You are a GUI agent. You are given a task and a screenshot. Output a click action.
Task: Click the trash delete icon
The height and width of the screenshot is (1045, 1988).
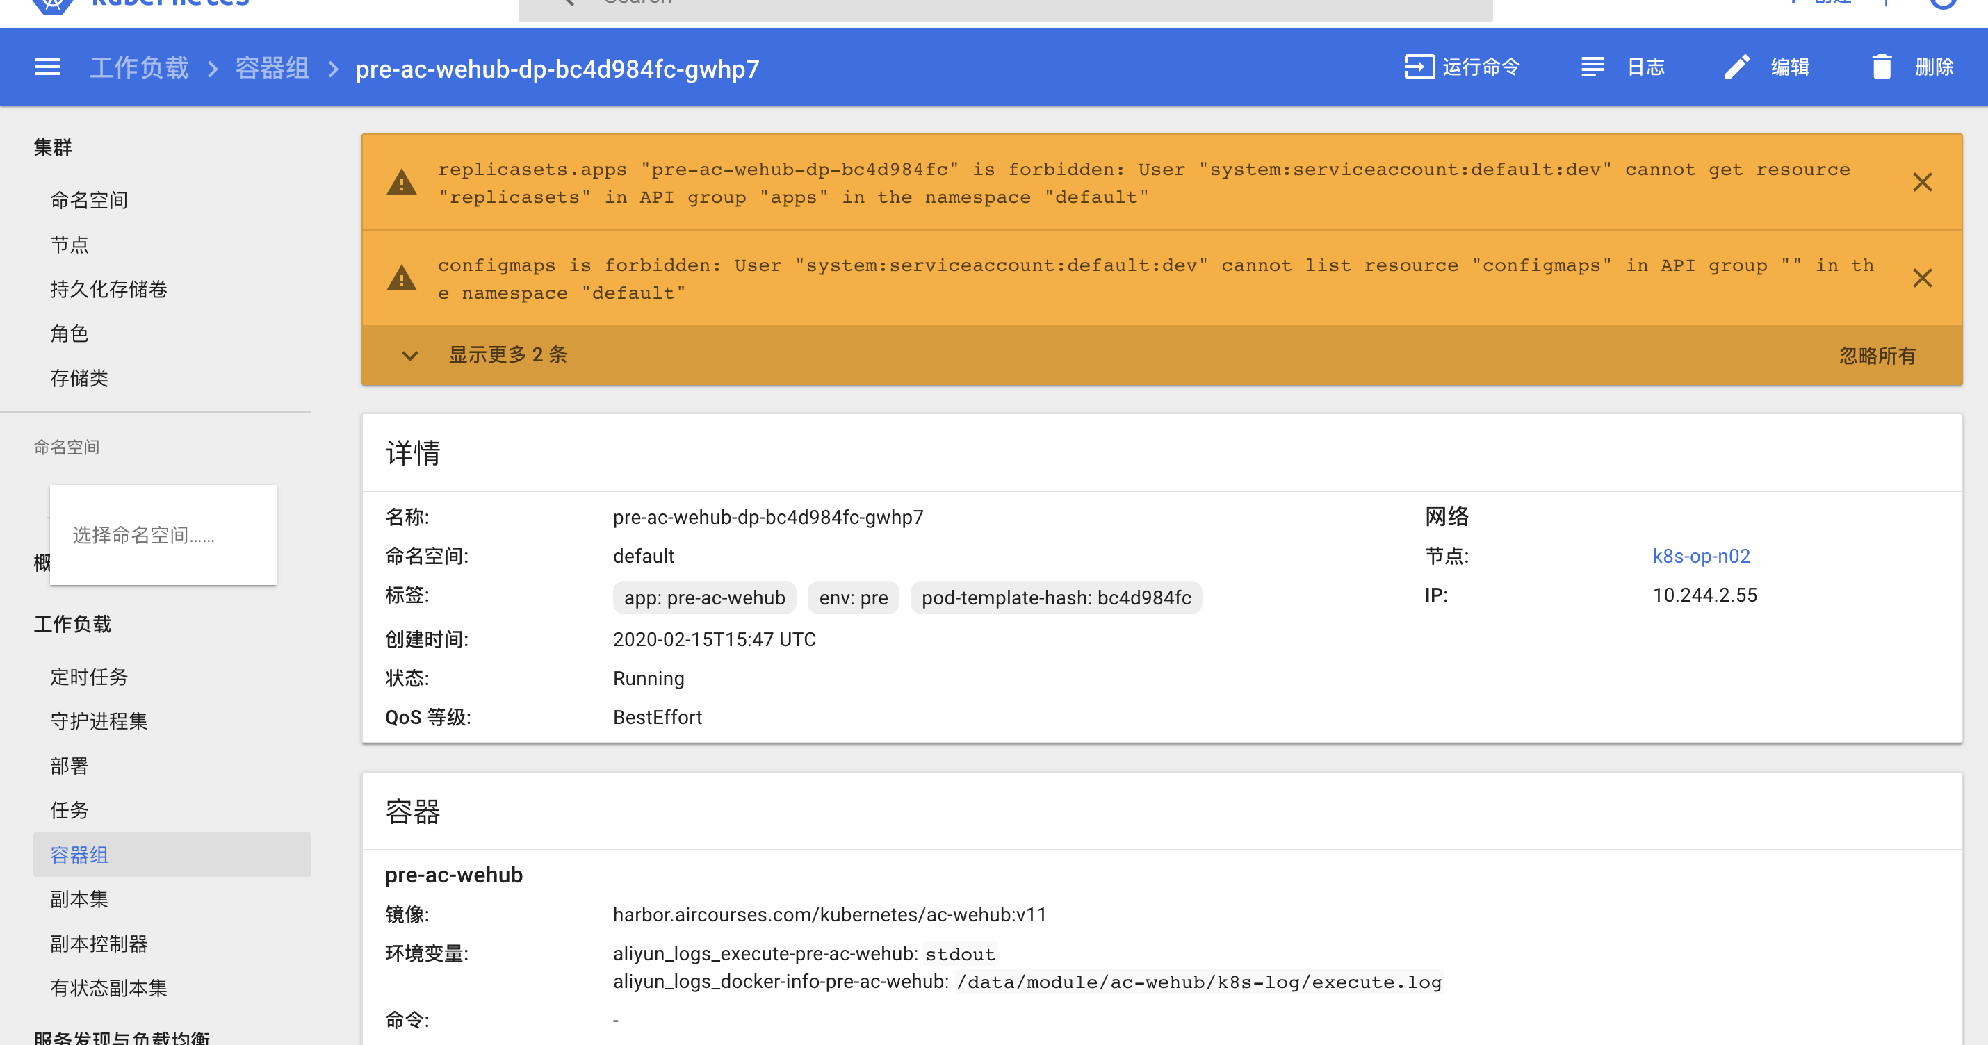1882,67
